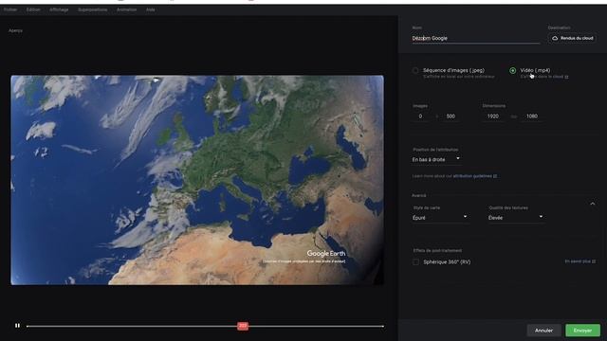Open the Animation menu
This screenshot has height=341, width=607.
(126, 9)
